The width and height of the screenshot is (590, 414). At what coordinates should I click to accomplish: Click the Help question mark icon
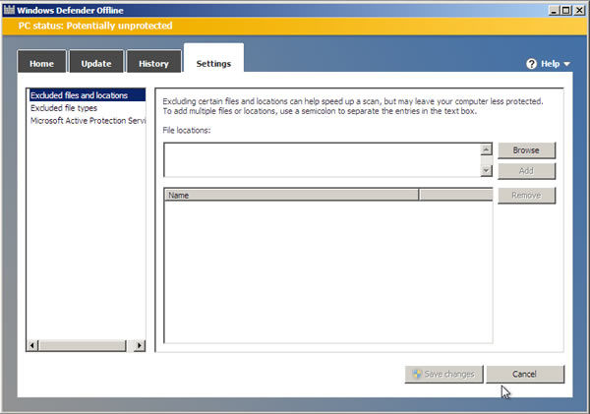(531, 64)
